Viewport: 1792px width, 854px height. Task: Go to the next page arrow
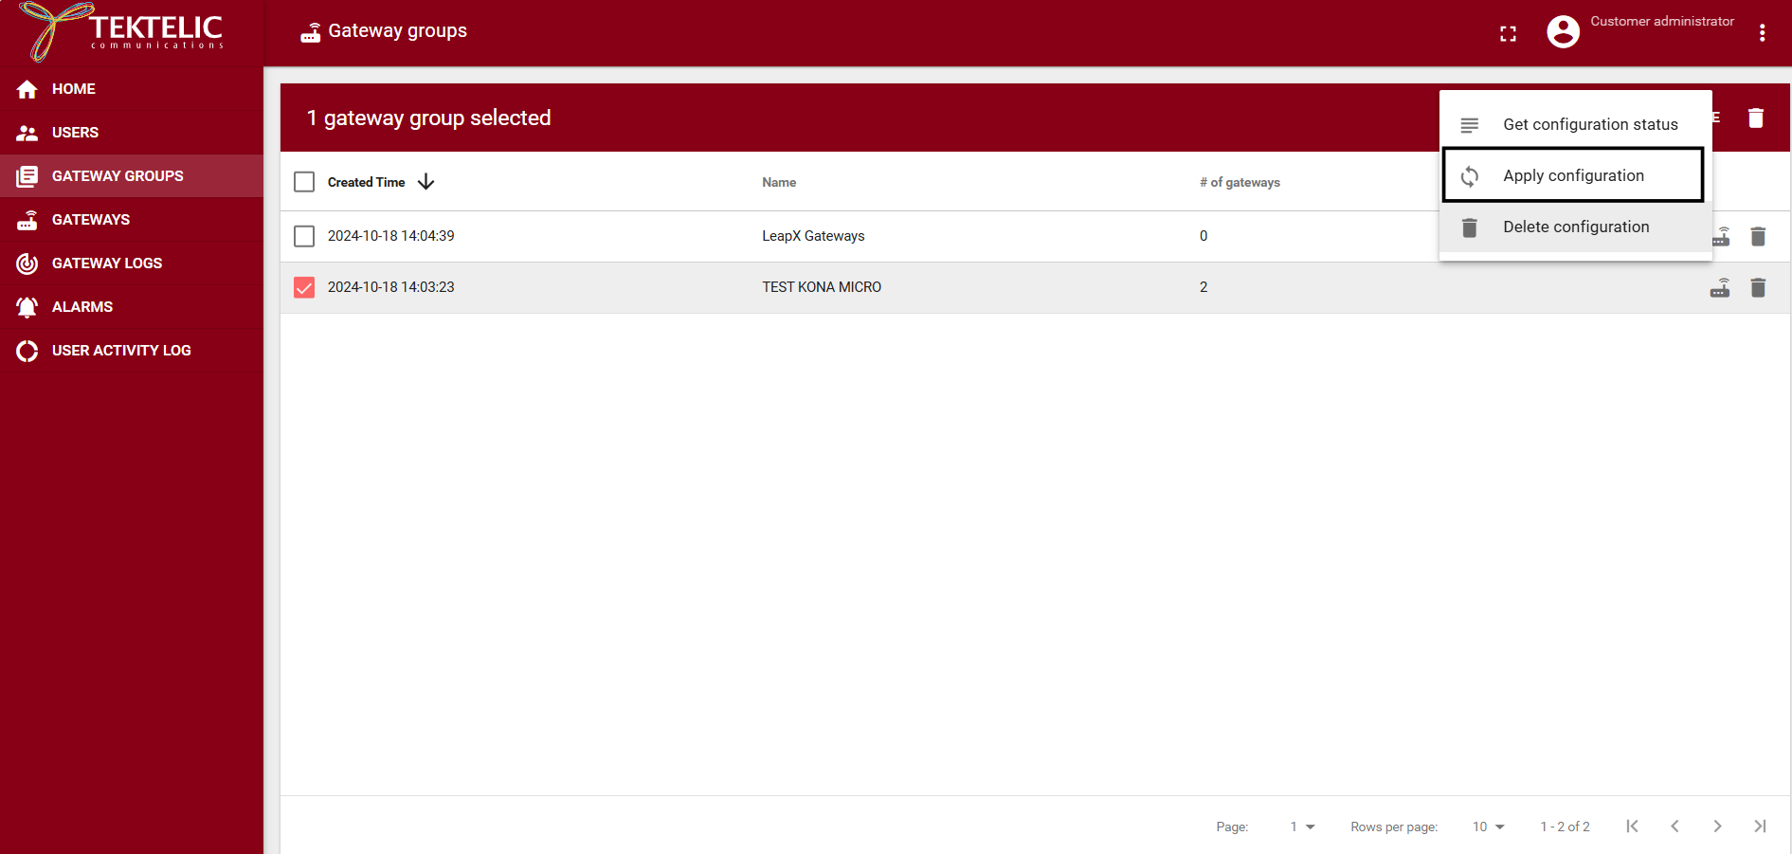point(1716,827)
